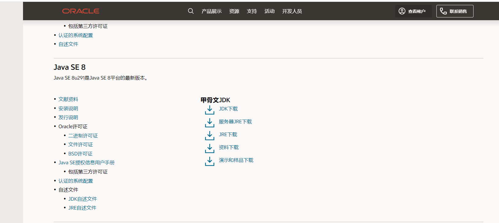Viewport: 499px width, 223px height.
Task: Open the JDK下载 link
Action: coord(228,109)
